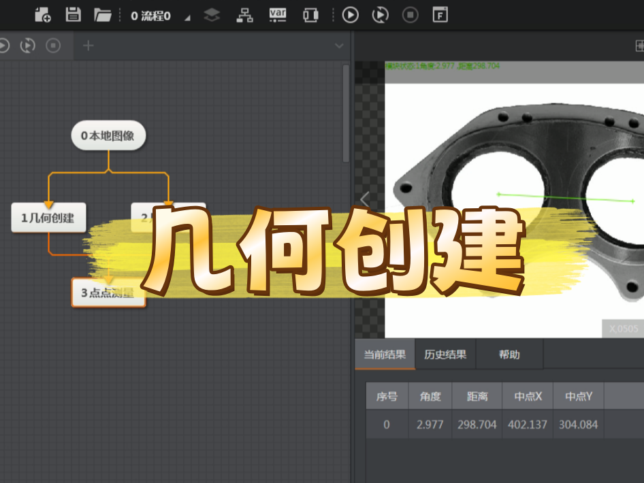Click the save floppy disk icon

(x=73, y=14)
